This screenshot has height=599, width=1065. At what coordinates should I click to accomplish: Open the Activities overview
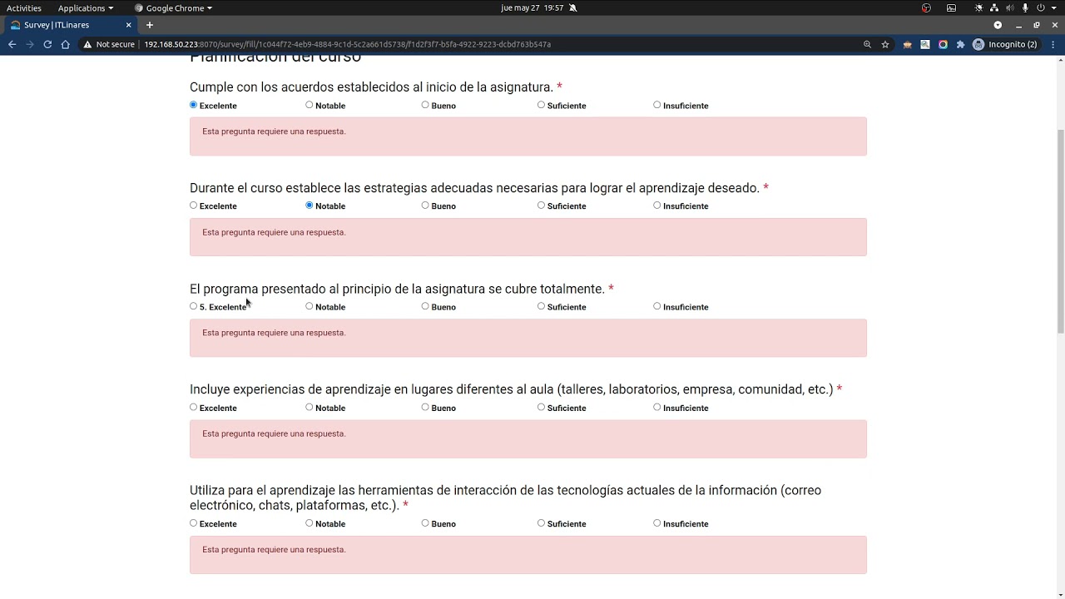click(24, 7)
